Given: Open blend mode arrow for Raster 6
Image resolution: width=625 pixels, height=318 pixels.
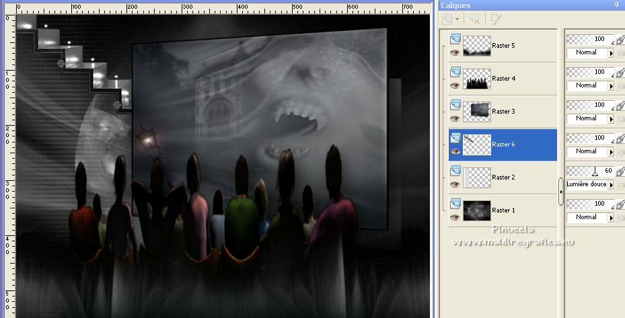Looking at the screenshot, I should [x=611, y=152].
